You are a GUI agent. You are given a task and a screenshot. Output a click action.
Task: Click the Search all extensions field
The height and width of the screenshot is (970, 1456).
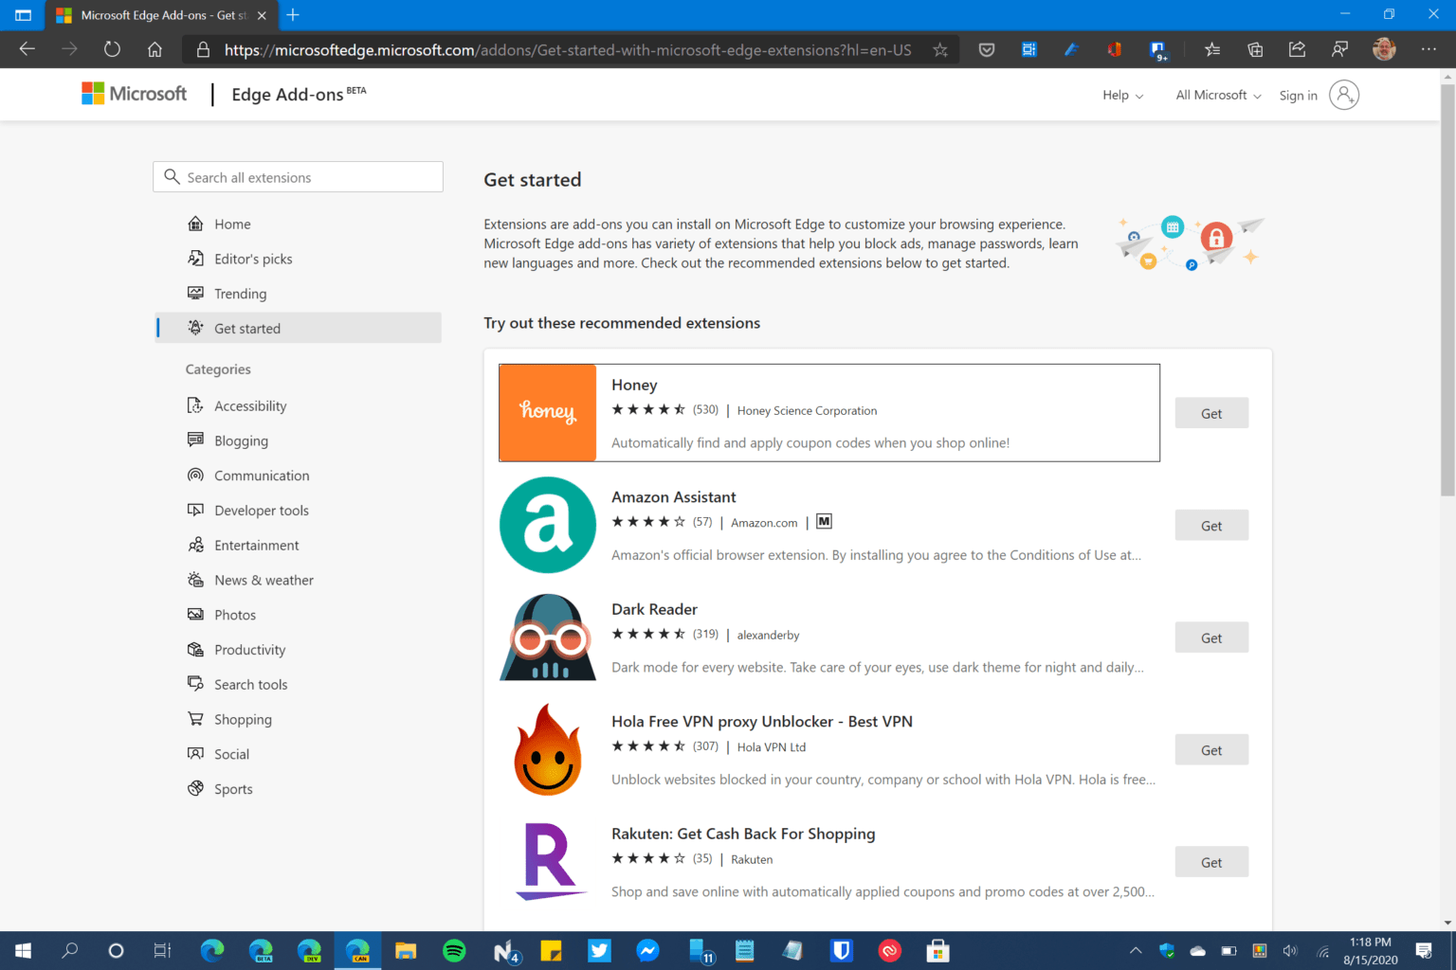[298, 177]
